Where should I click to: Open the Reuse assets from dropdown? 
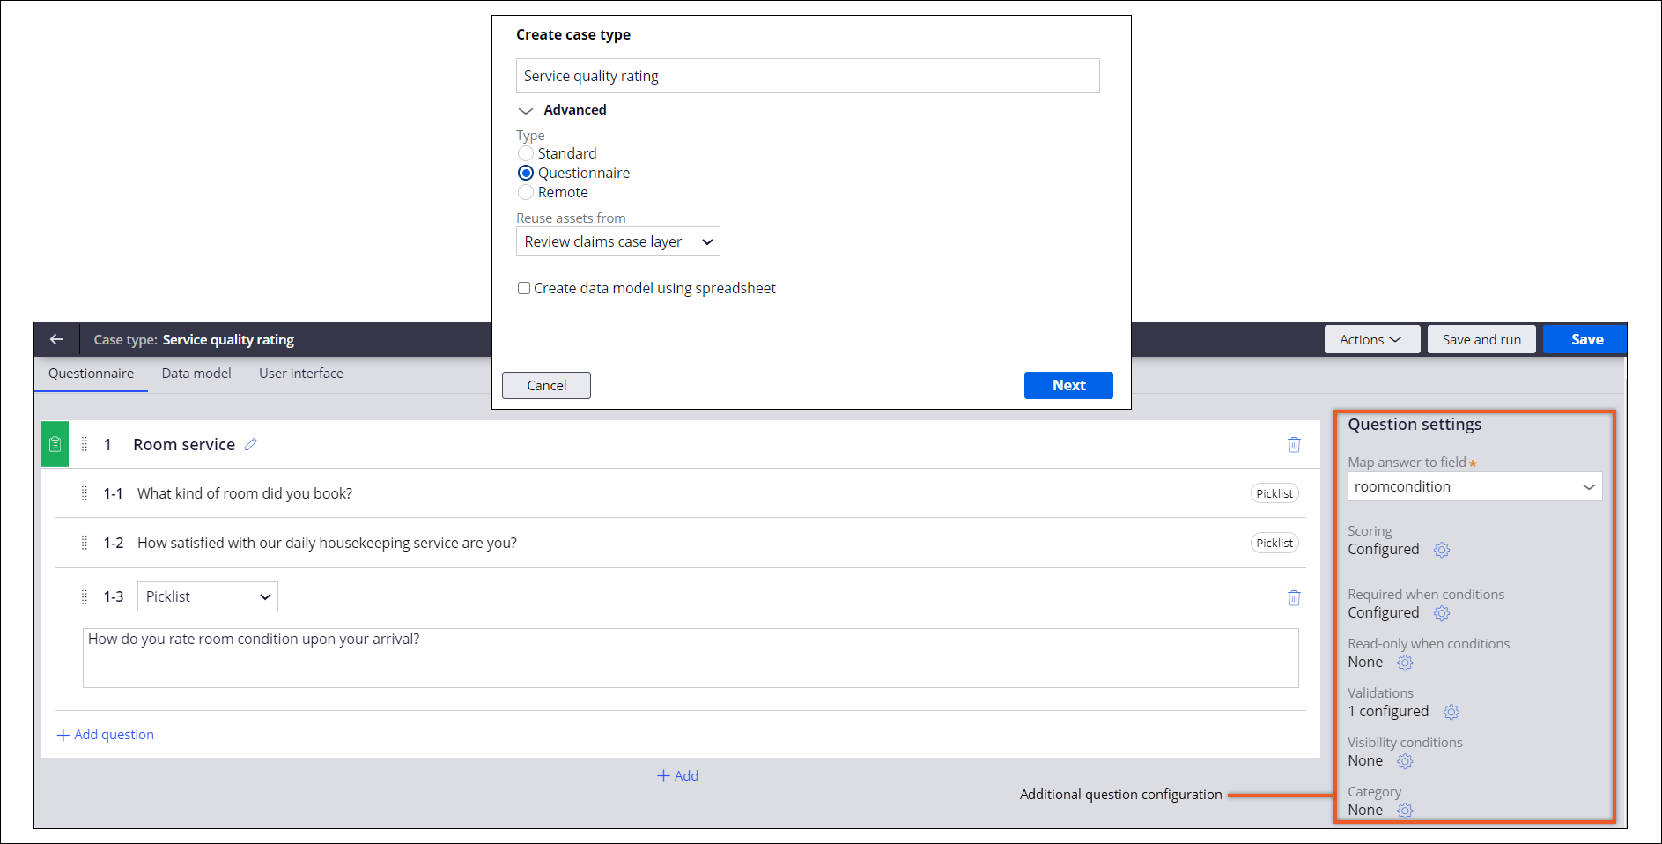(x=617, y=241)
